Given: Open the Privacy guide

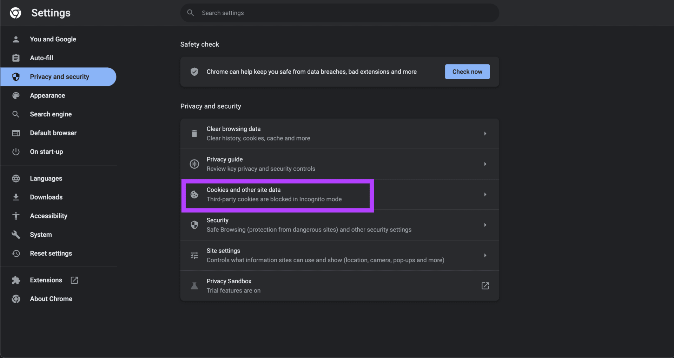Looking at the screenshot, I should coord(339,164).
